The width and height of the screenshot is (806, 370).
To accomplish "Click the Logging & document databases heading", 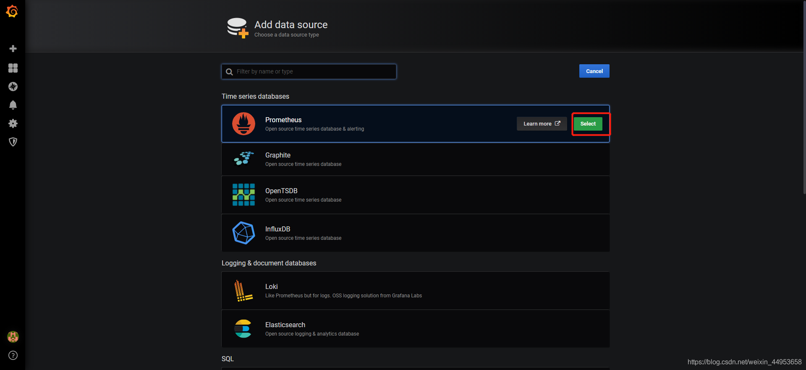I will pos(269,263).
